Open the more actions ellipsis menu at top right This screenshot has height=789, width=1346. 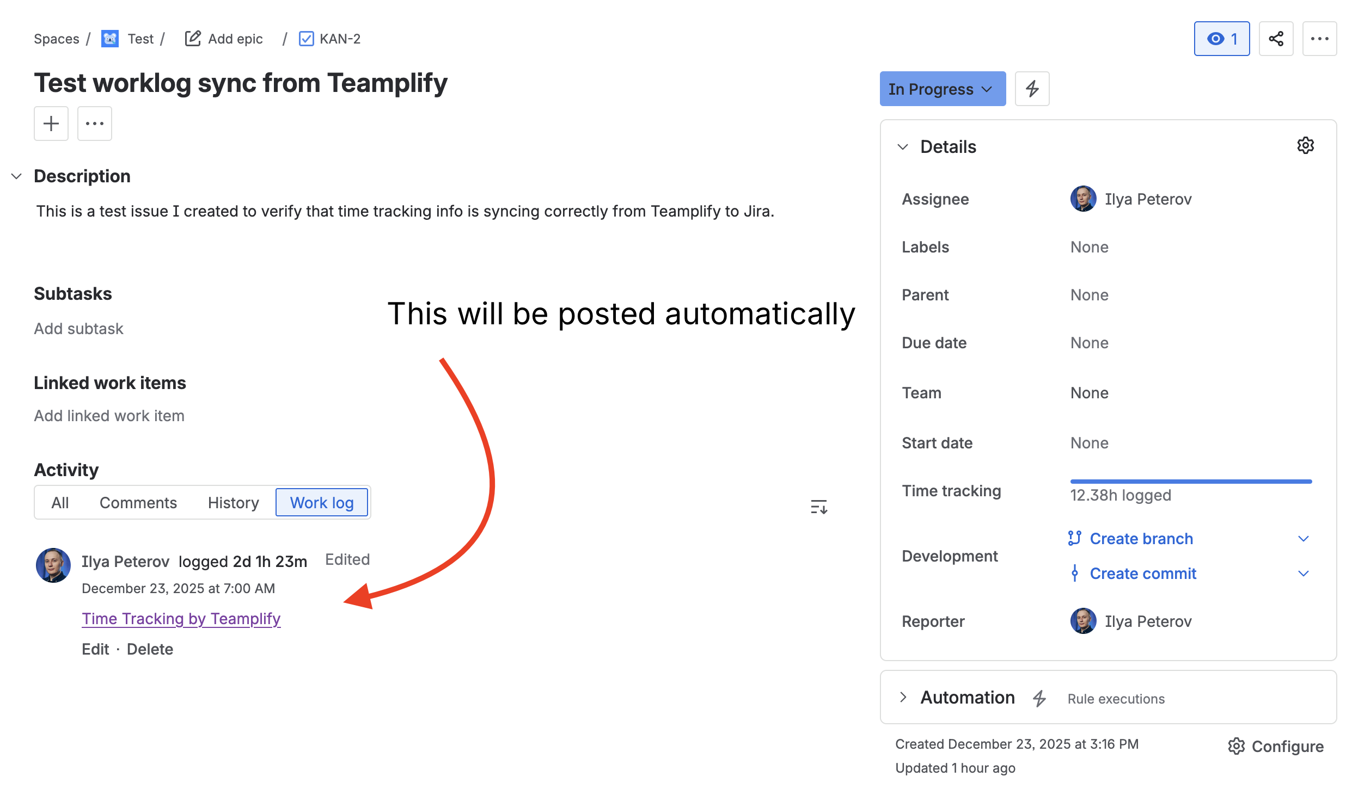tap(1319, 39)
